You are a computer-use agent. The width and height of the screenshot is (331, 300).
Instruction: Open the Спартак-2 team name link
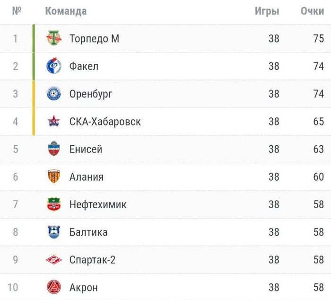tap(92, 259)
